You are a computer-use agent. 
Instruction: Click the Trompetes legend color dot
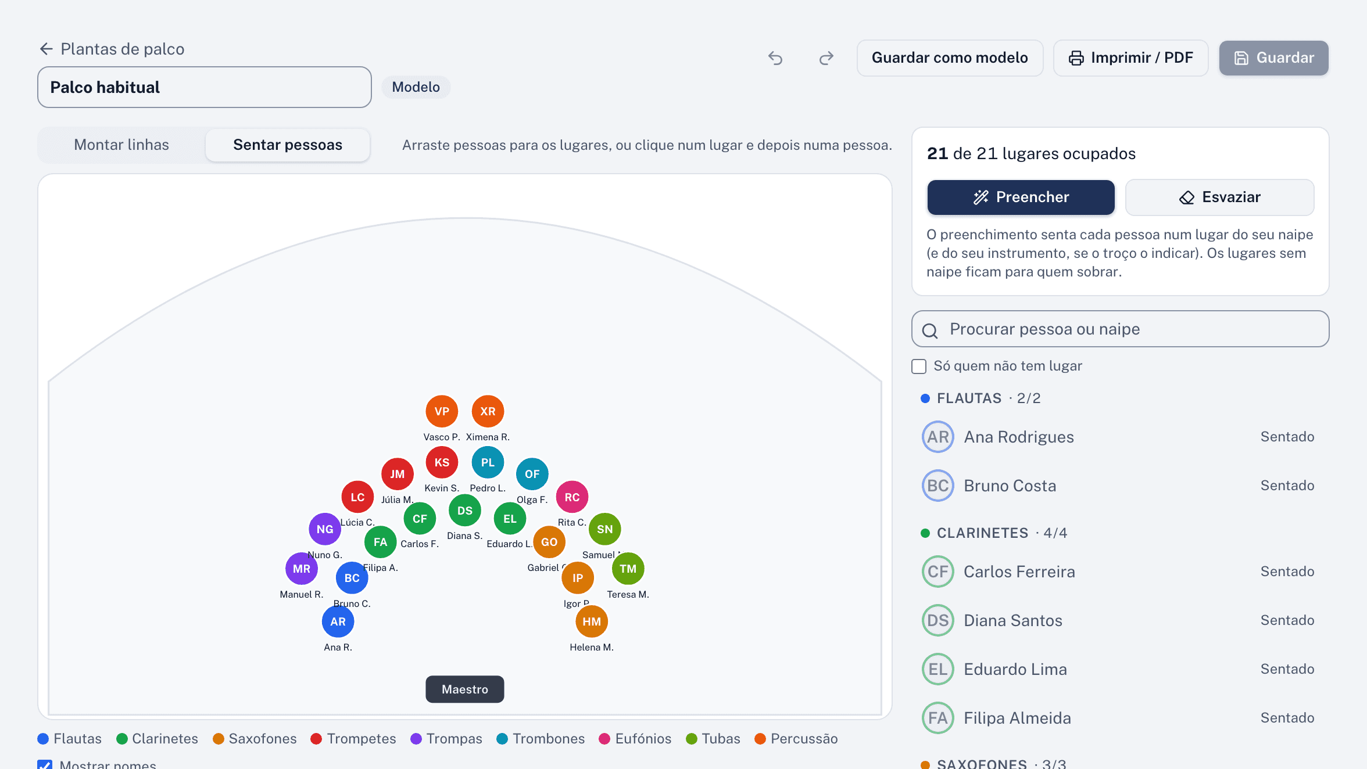(x=316, y=739)
